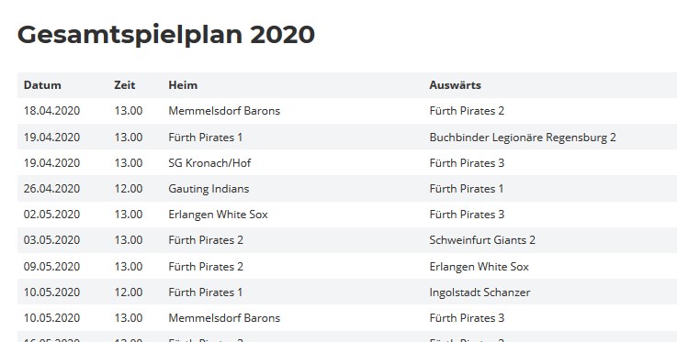
Task: Click the date 18.04.2020
Action: tap(51, 111)
